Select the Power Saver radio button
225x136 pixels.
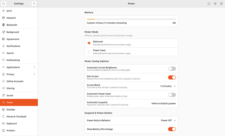pyautogui.click(x=89, y=52)
